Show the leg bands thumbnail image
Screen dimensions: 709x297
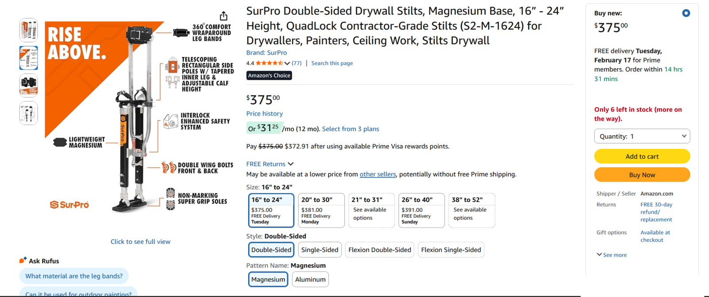pyautogui.click(x=28, y=85)
